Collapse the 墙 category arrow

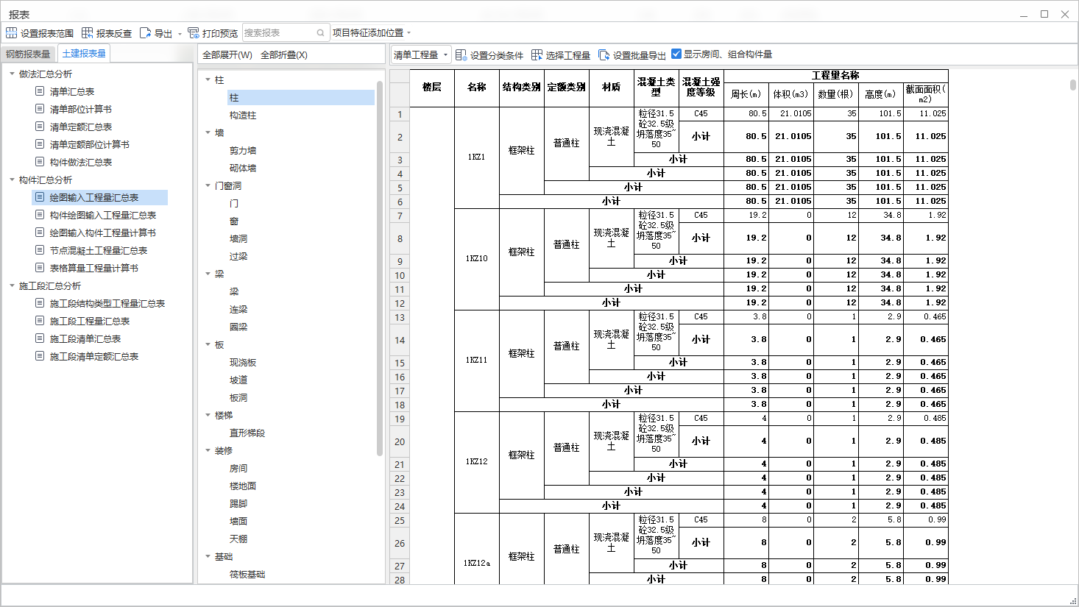point(208,132)
